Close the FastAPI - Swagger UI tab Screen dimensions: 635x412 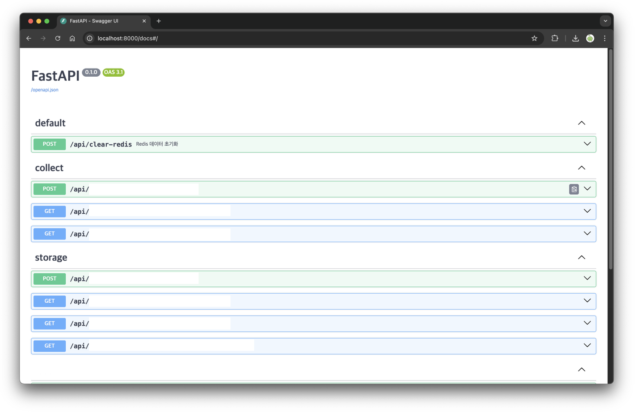coord(144,21)
